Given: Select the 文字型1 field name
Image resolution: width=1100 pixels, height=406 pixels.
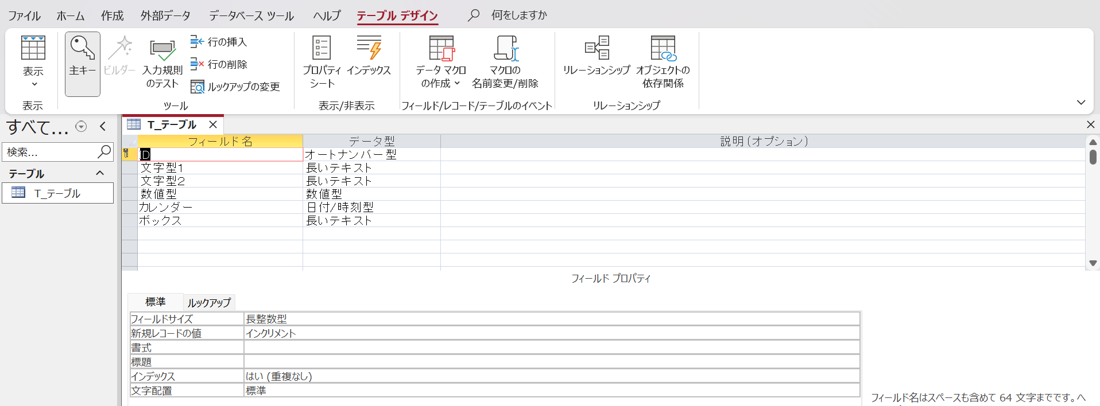Looking at the screenshot, I should pos(220,167).
